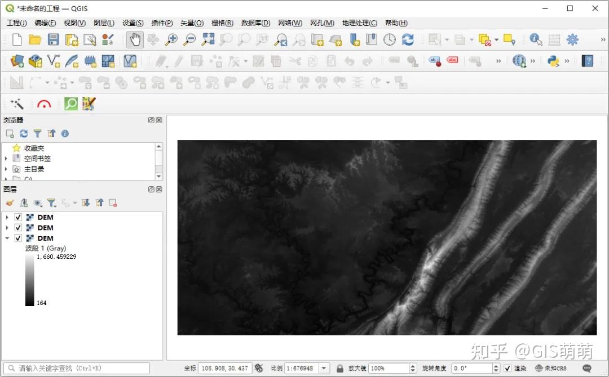
Task: Open the 工程 (Project) menu
Action: [17, 23]
